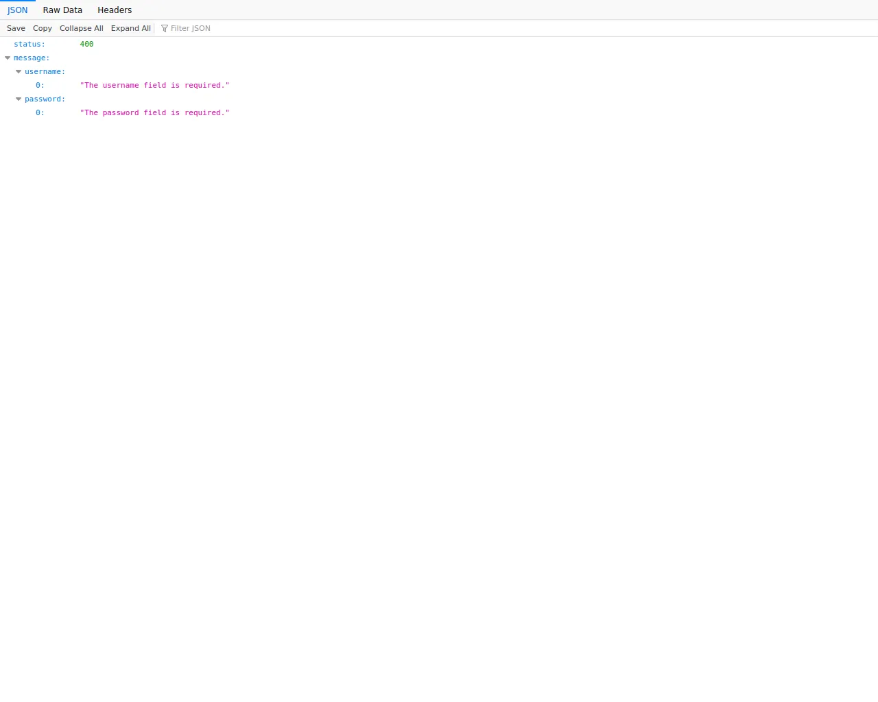Screen dimensions: 878x702
Task: Click the Save button
Action: pyautogui.click(x=16, y=28)
